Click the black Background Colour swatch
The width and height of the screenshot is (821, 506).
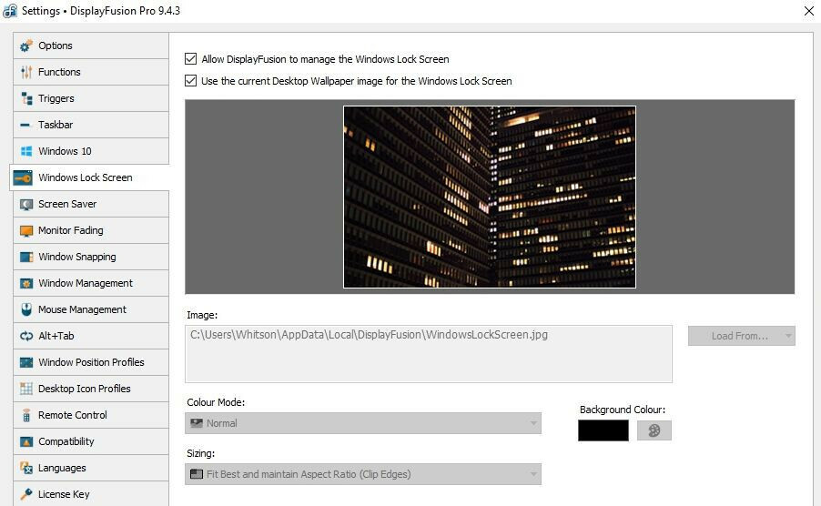(x=603, y=430)
